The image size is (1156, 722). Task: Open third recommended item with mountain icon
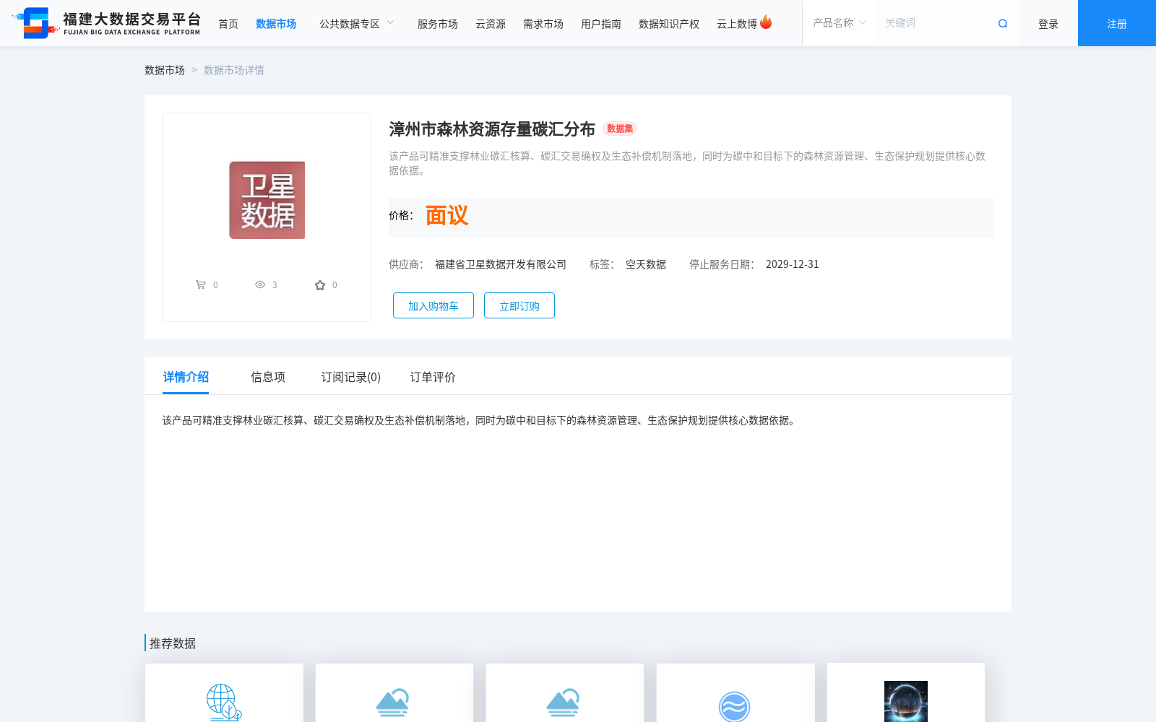point(564,702)
